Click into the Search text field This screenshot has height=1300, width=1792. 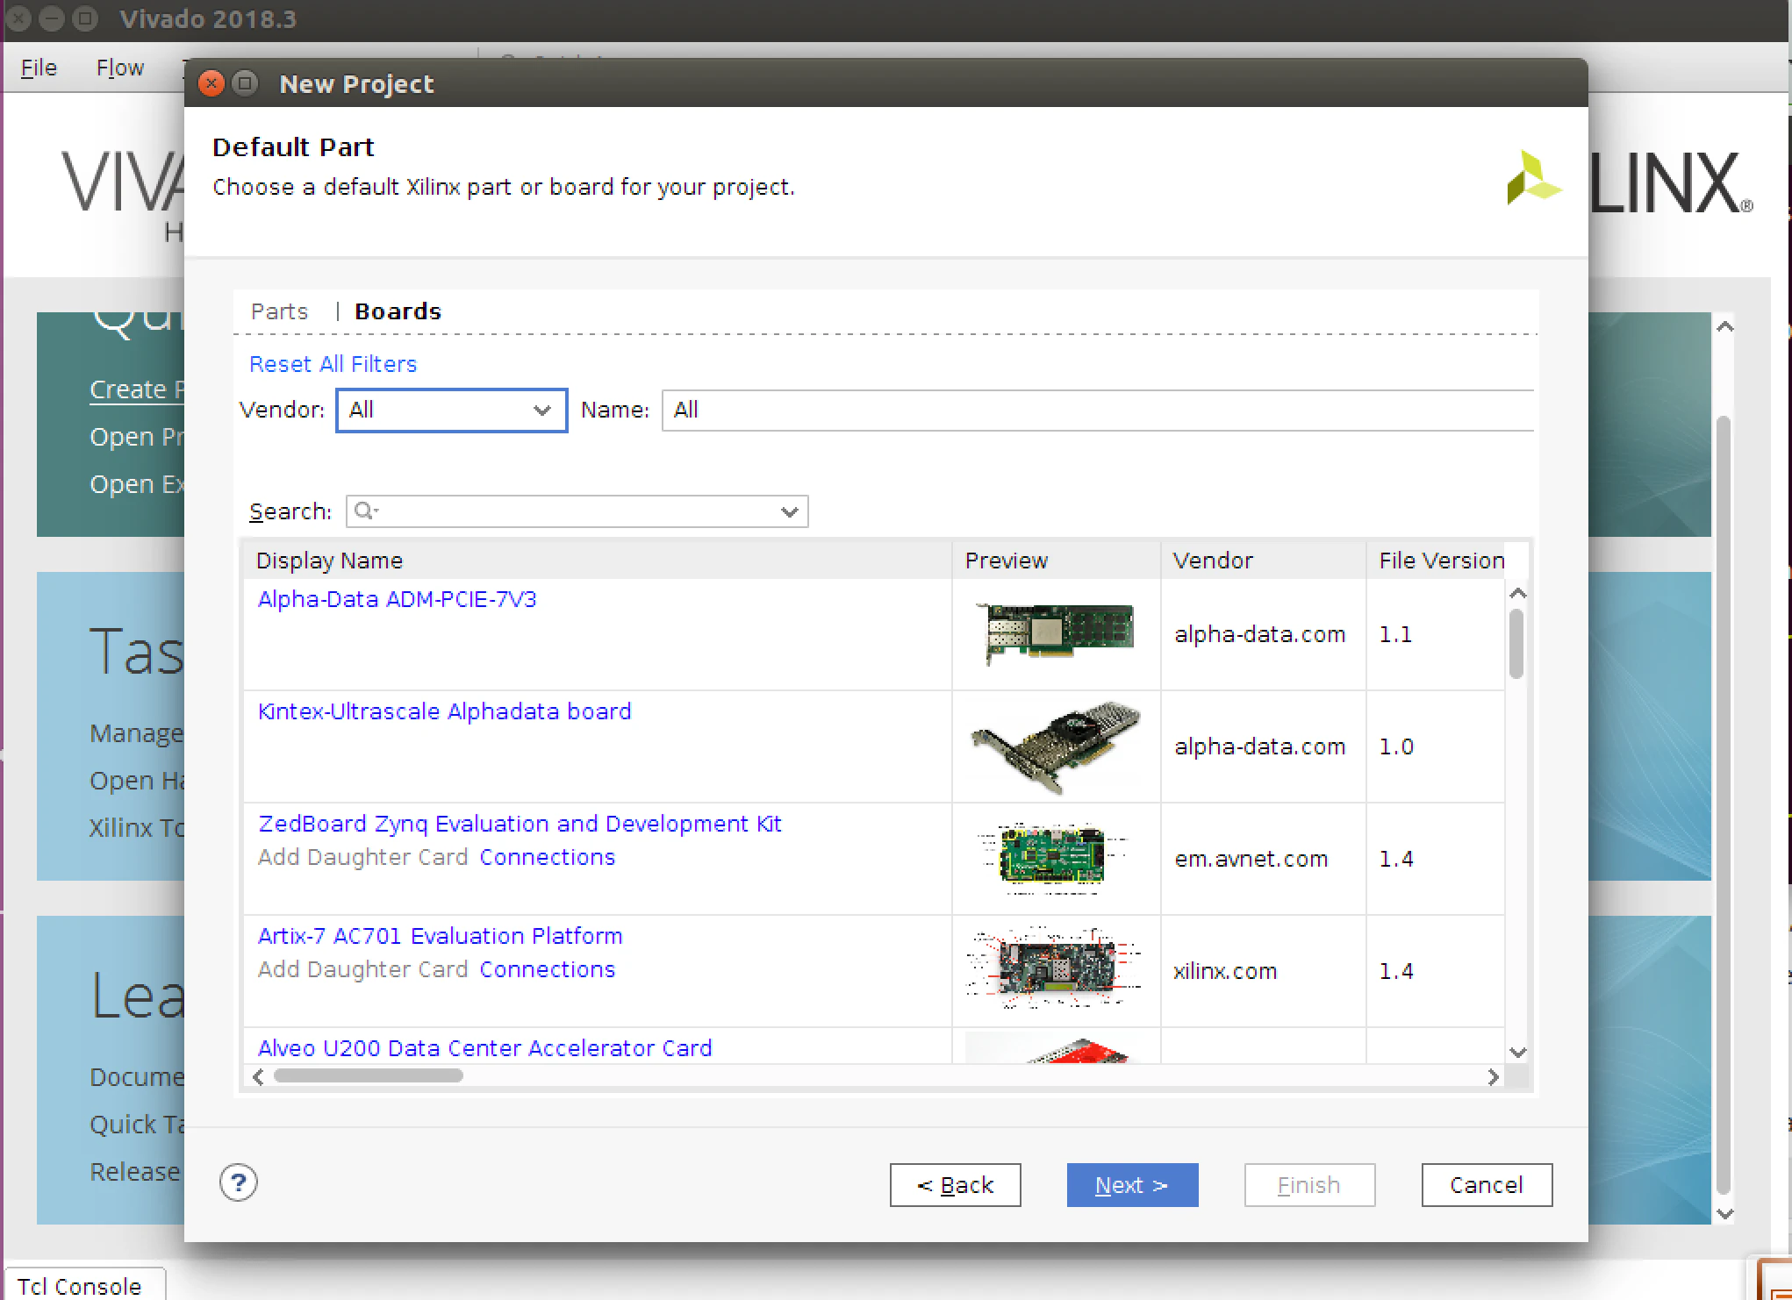click(x=577, y=511)
